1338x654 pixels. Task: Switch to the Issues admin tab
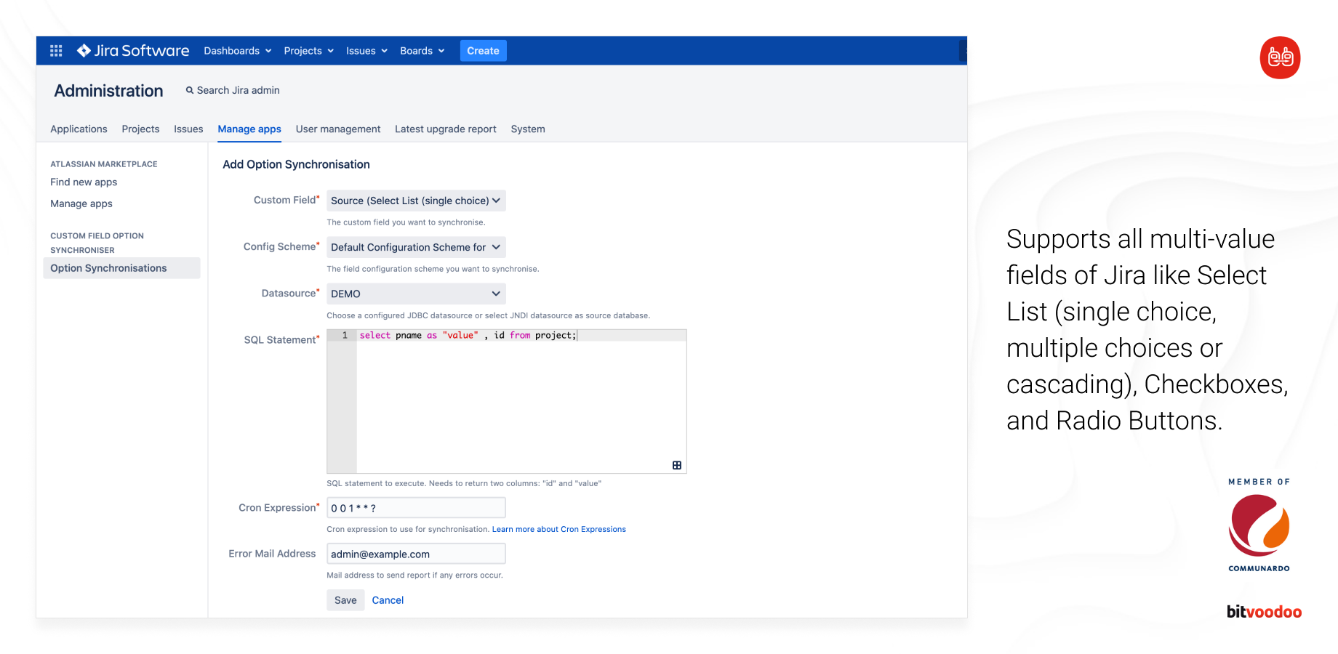click(188, 129)
